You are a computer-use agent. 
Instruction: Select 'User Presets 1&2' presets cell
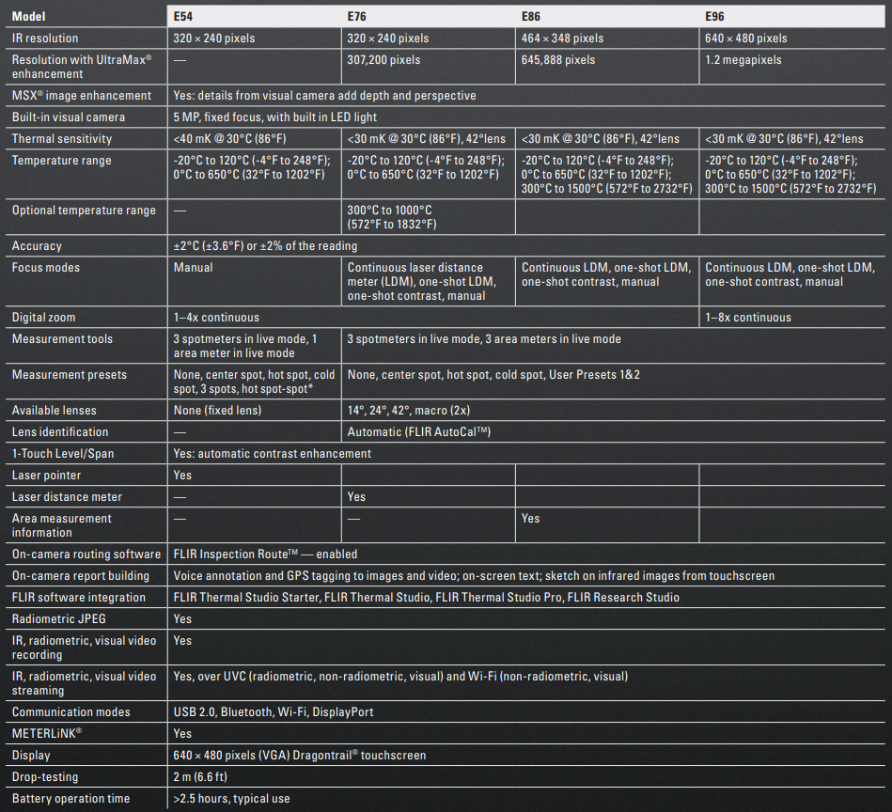tap(594, 375)
